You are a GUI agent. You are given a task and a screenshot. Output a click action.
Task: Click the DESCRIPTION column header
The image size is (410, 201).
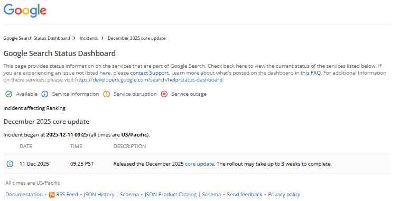click(129, 147)
